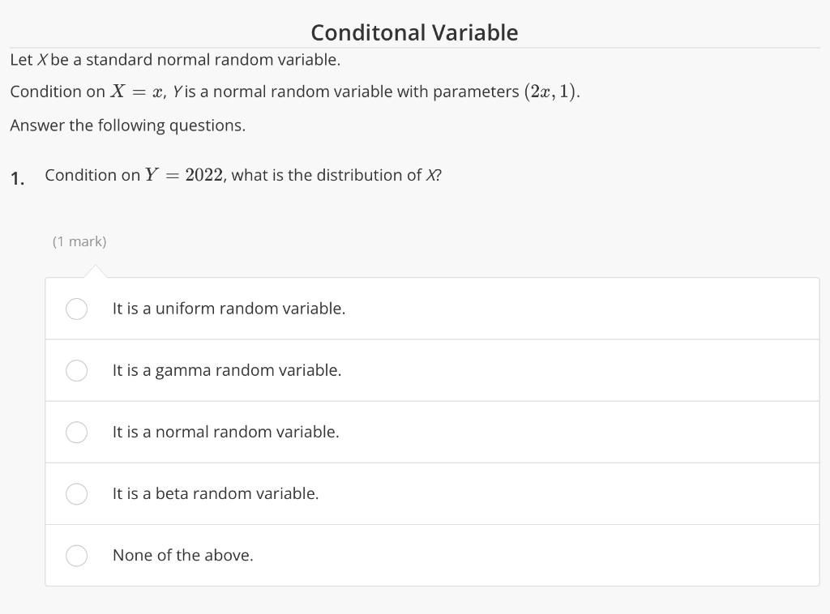This screenshot has height=614, width=830.
Task: Click the 'what is the distribution of X?' text
Action: 336,175
